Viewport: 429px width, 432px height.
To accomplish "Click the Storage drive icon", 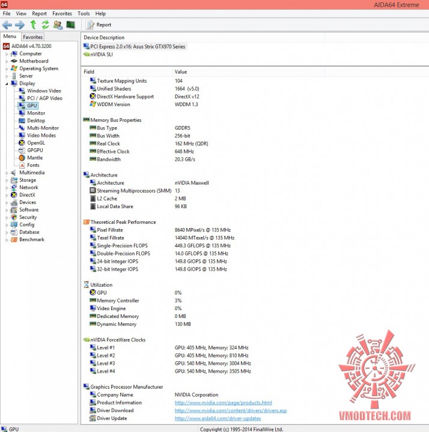I will pos(14,180).
